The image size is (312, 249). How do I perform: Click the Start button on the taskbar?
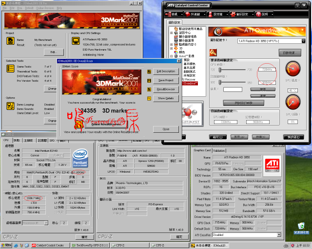click(x=6, y=246)
